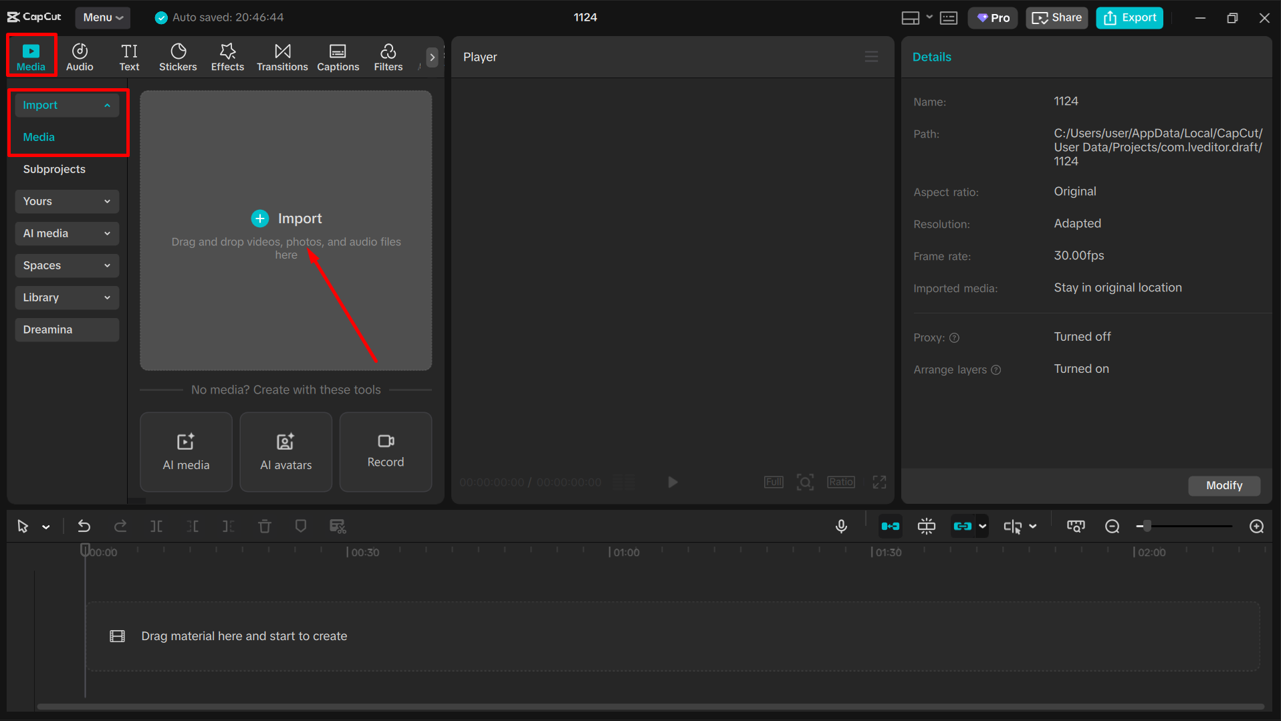Select the Text tool in the top toolbar
Screen dimensions: 1281x721
point(129,56)
